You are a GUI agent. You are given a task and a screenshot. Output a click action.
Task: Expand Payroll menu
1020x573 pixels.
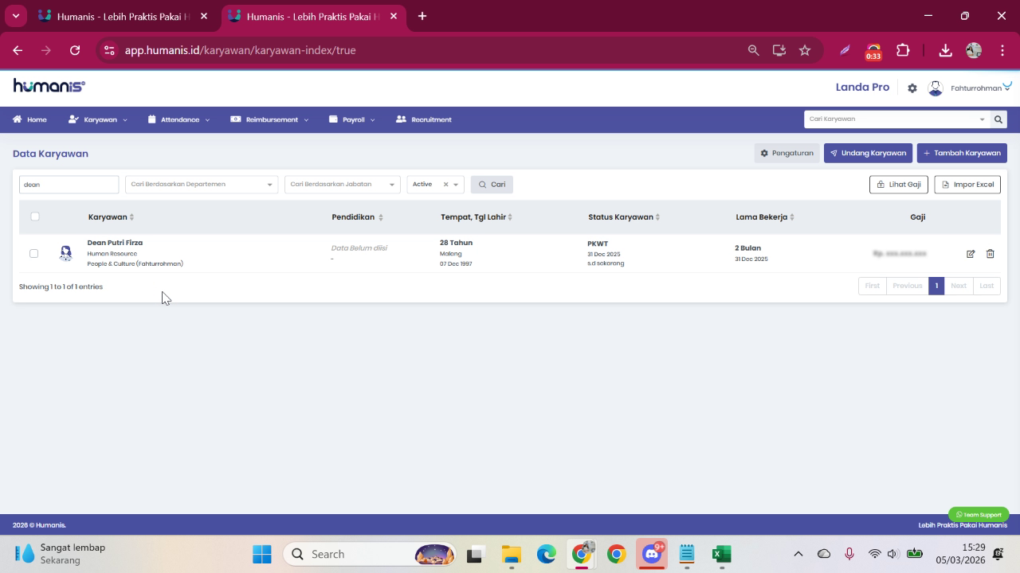click(x=352, y=119)
